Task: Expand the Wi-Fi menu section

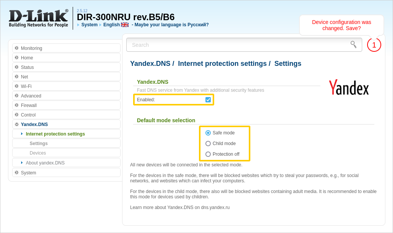Action: 26,86
